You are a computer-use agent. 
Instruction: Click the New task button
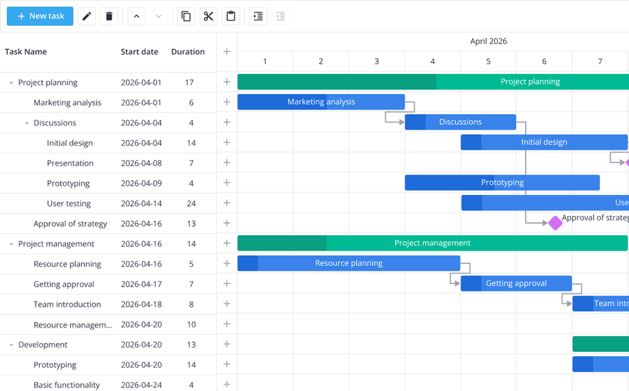[x=40, y=16]
